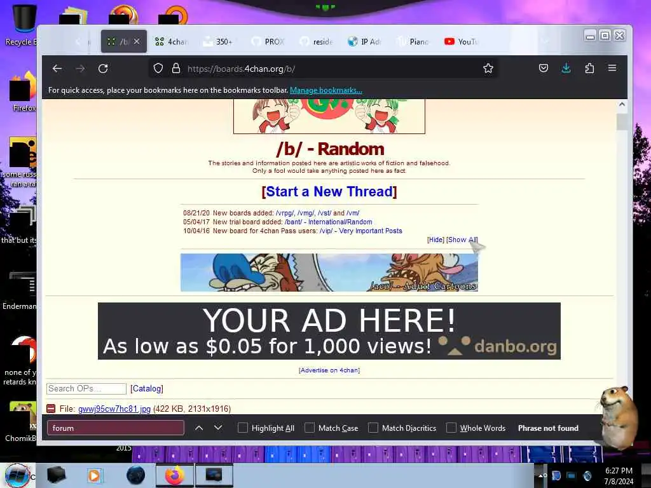Open the Enderman desktop icon
This screenshot has width=651, height=488.
pyautogui.click(x=20, y=290)
